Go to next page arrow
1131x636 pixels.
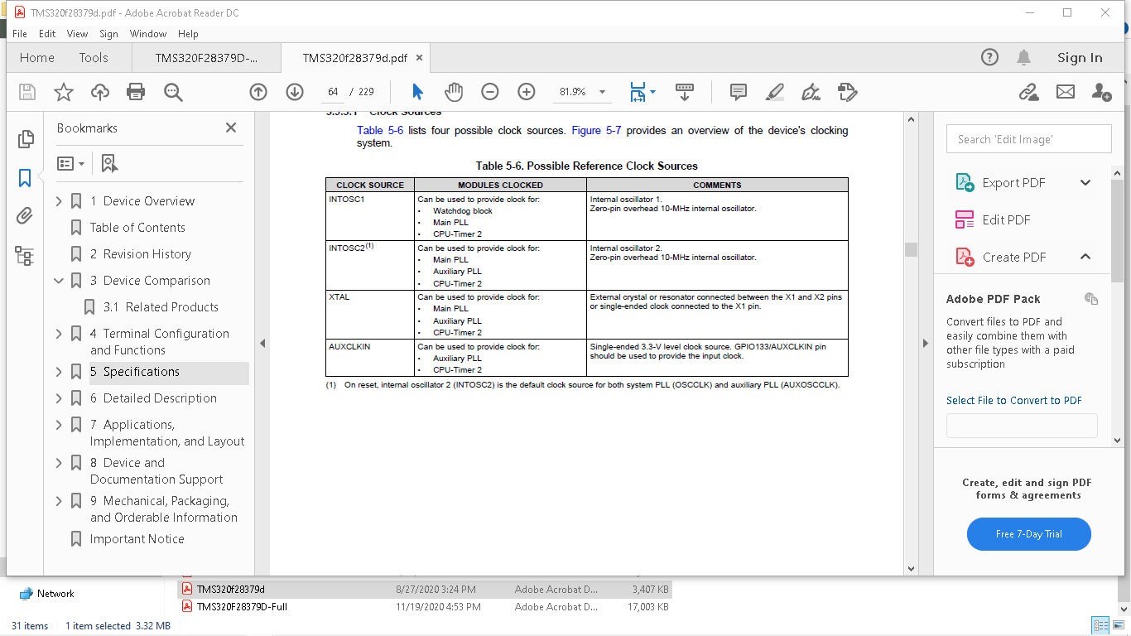point(295,92)
